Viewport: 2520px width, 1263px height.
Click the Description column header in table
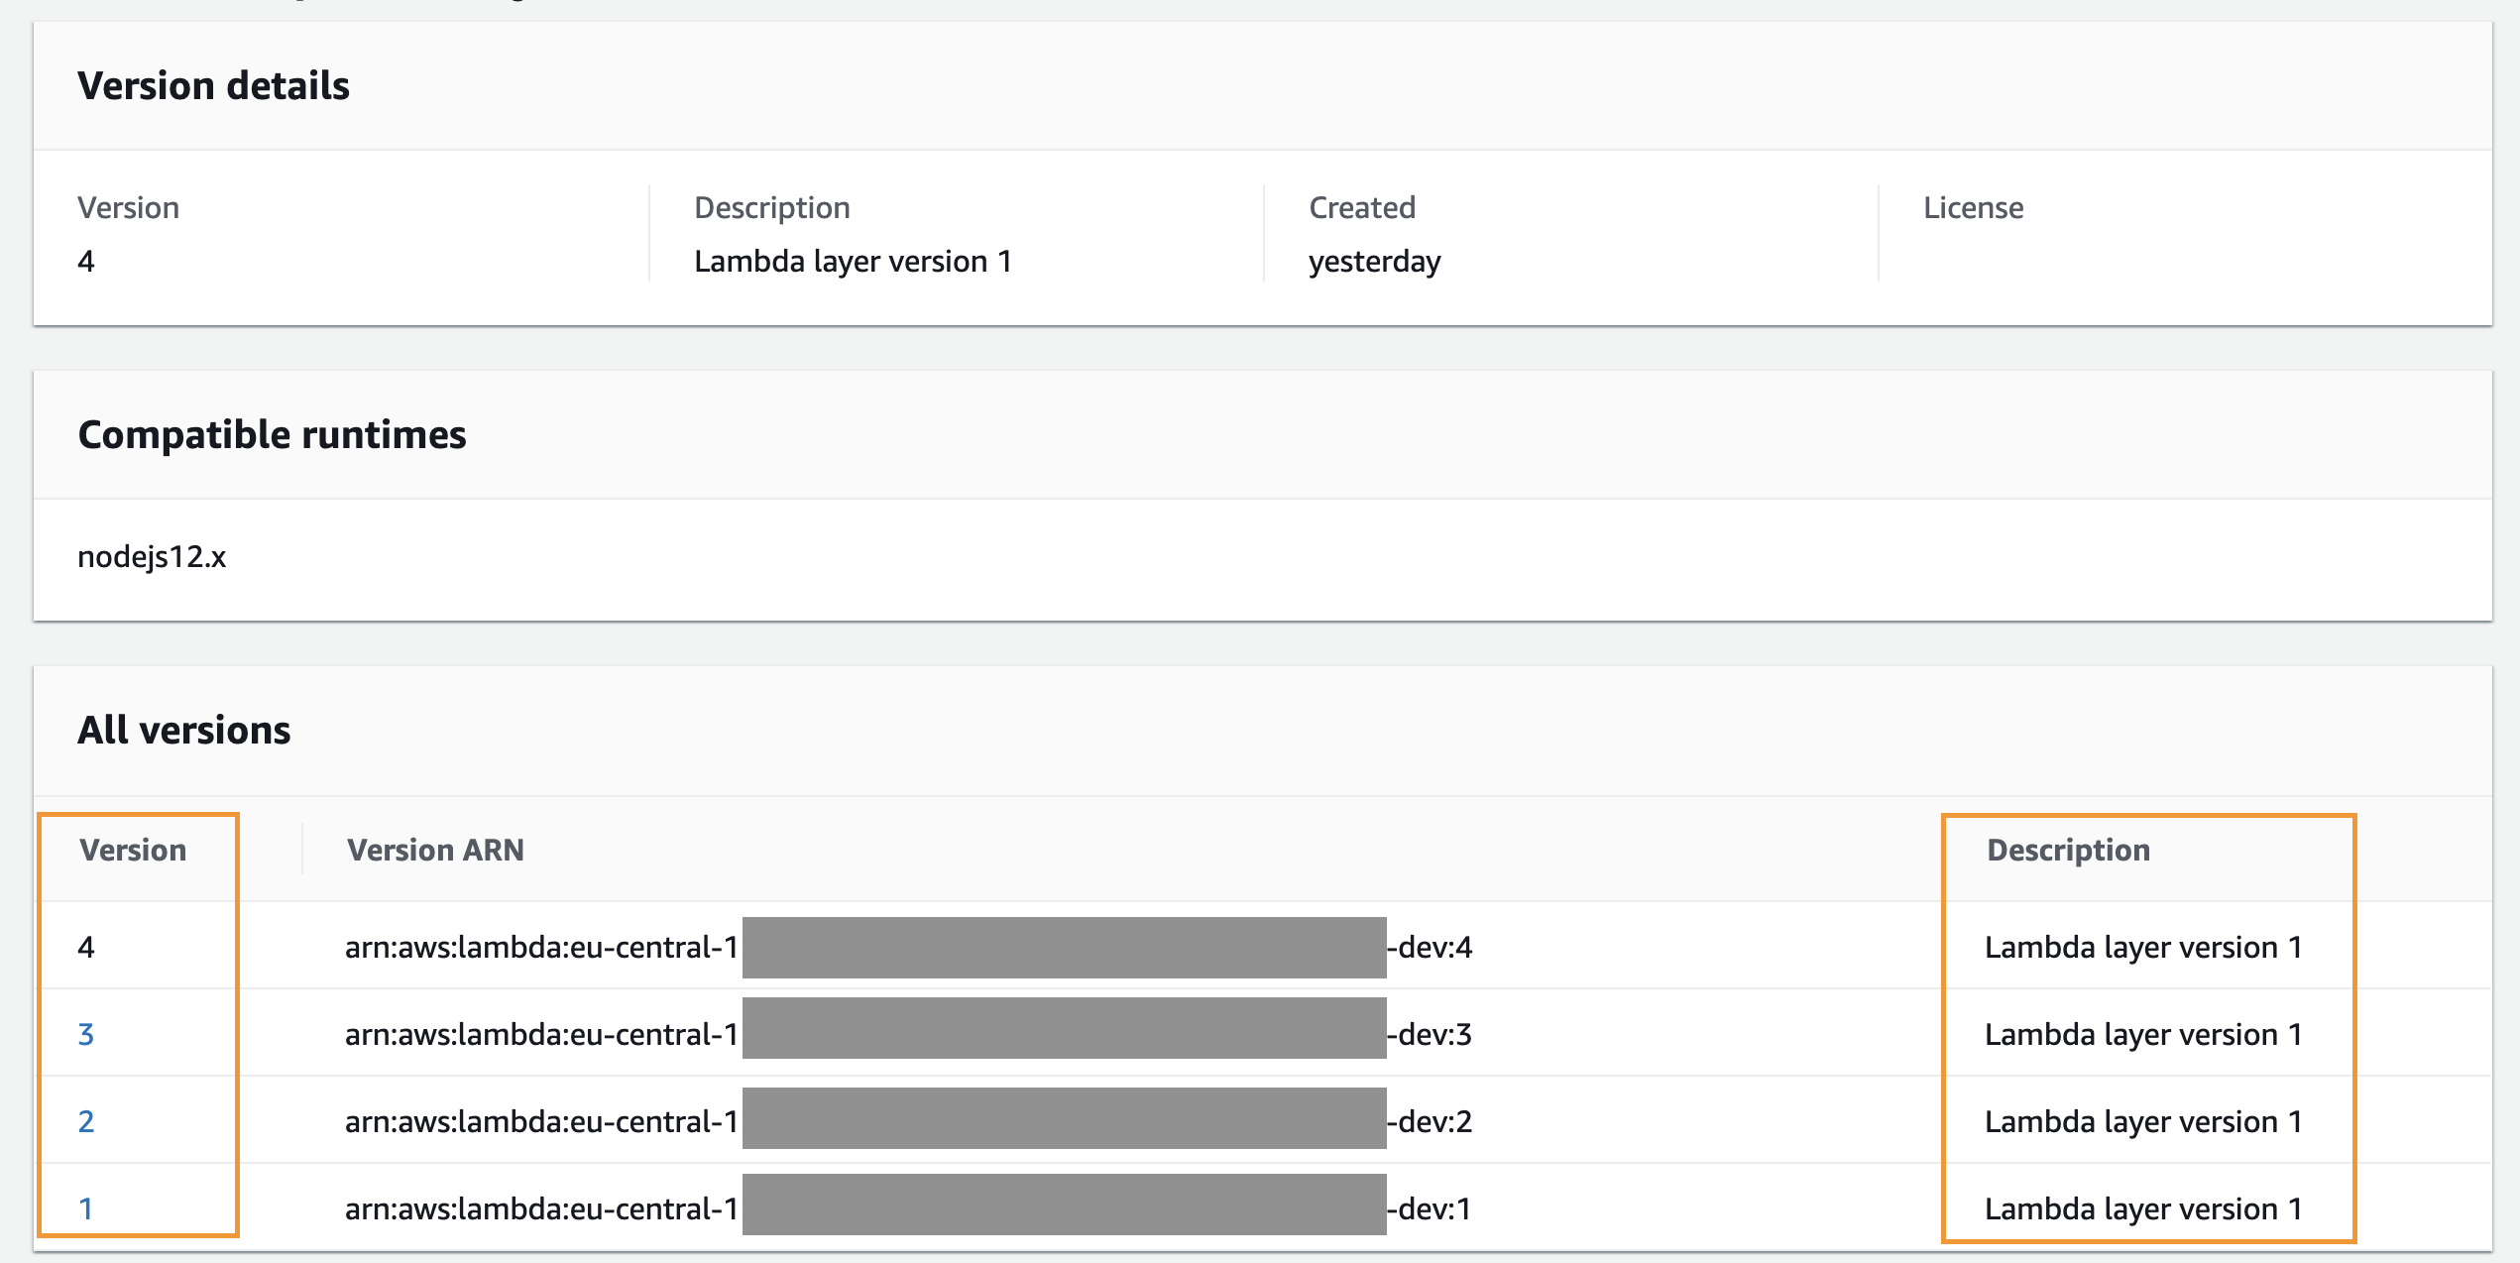(x=2068, y=850)
